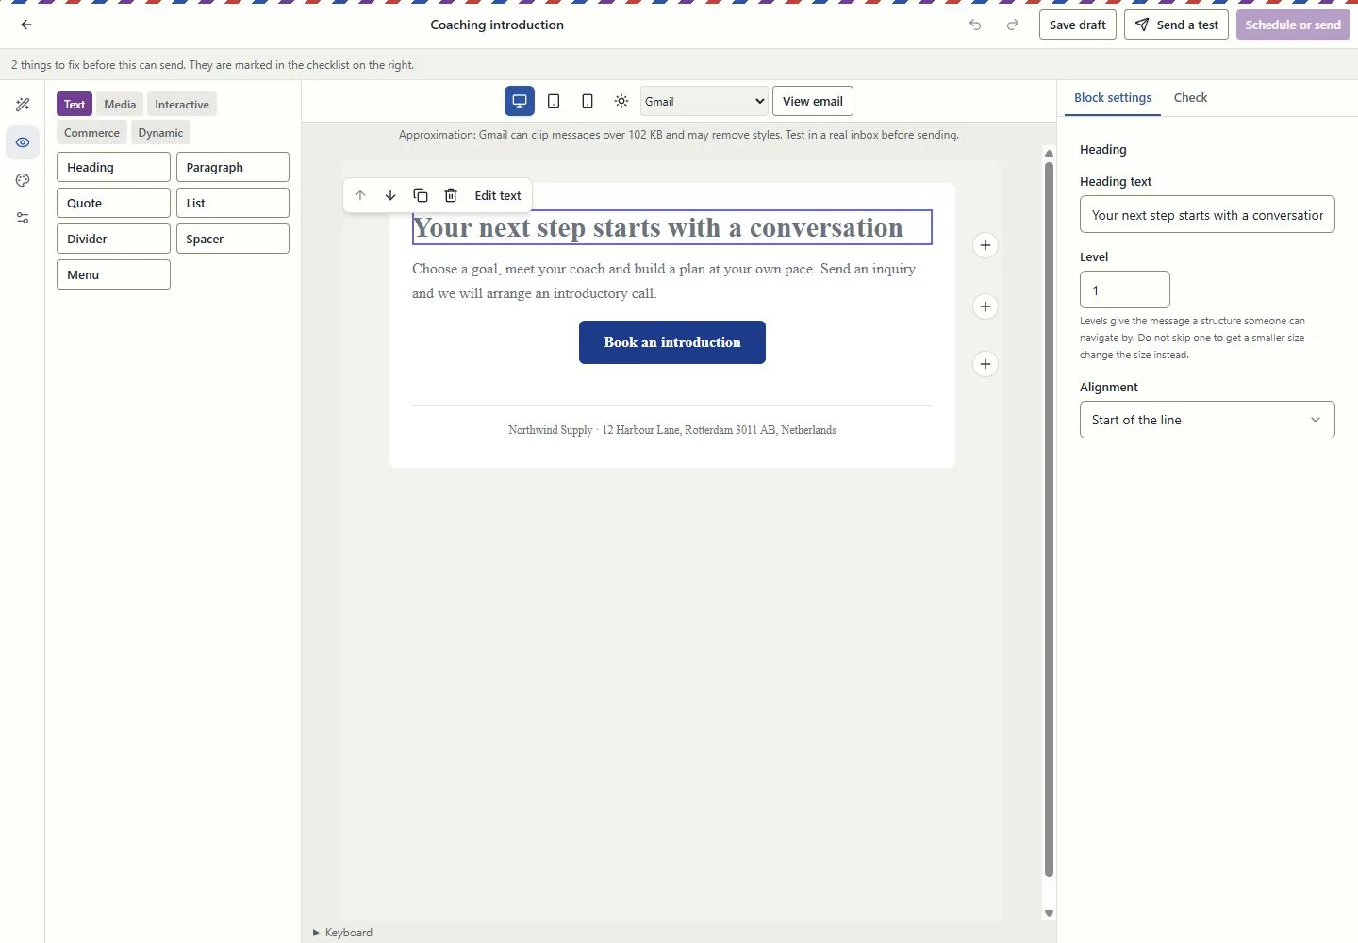Switch to the Check tab

click(1190, 98)
